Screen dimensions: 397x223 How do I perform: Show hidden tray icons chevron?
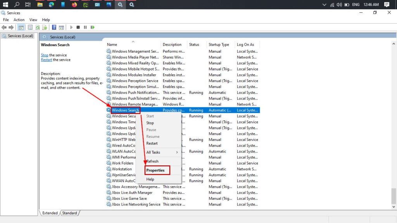point(325,5)
